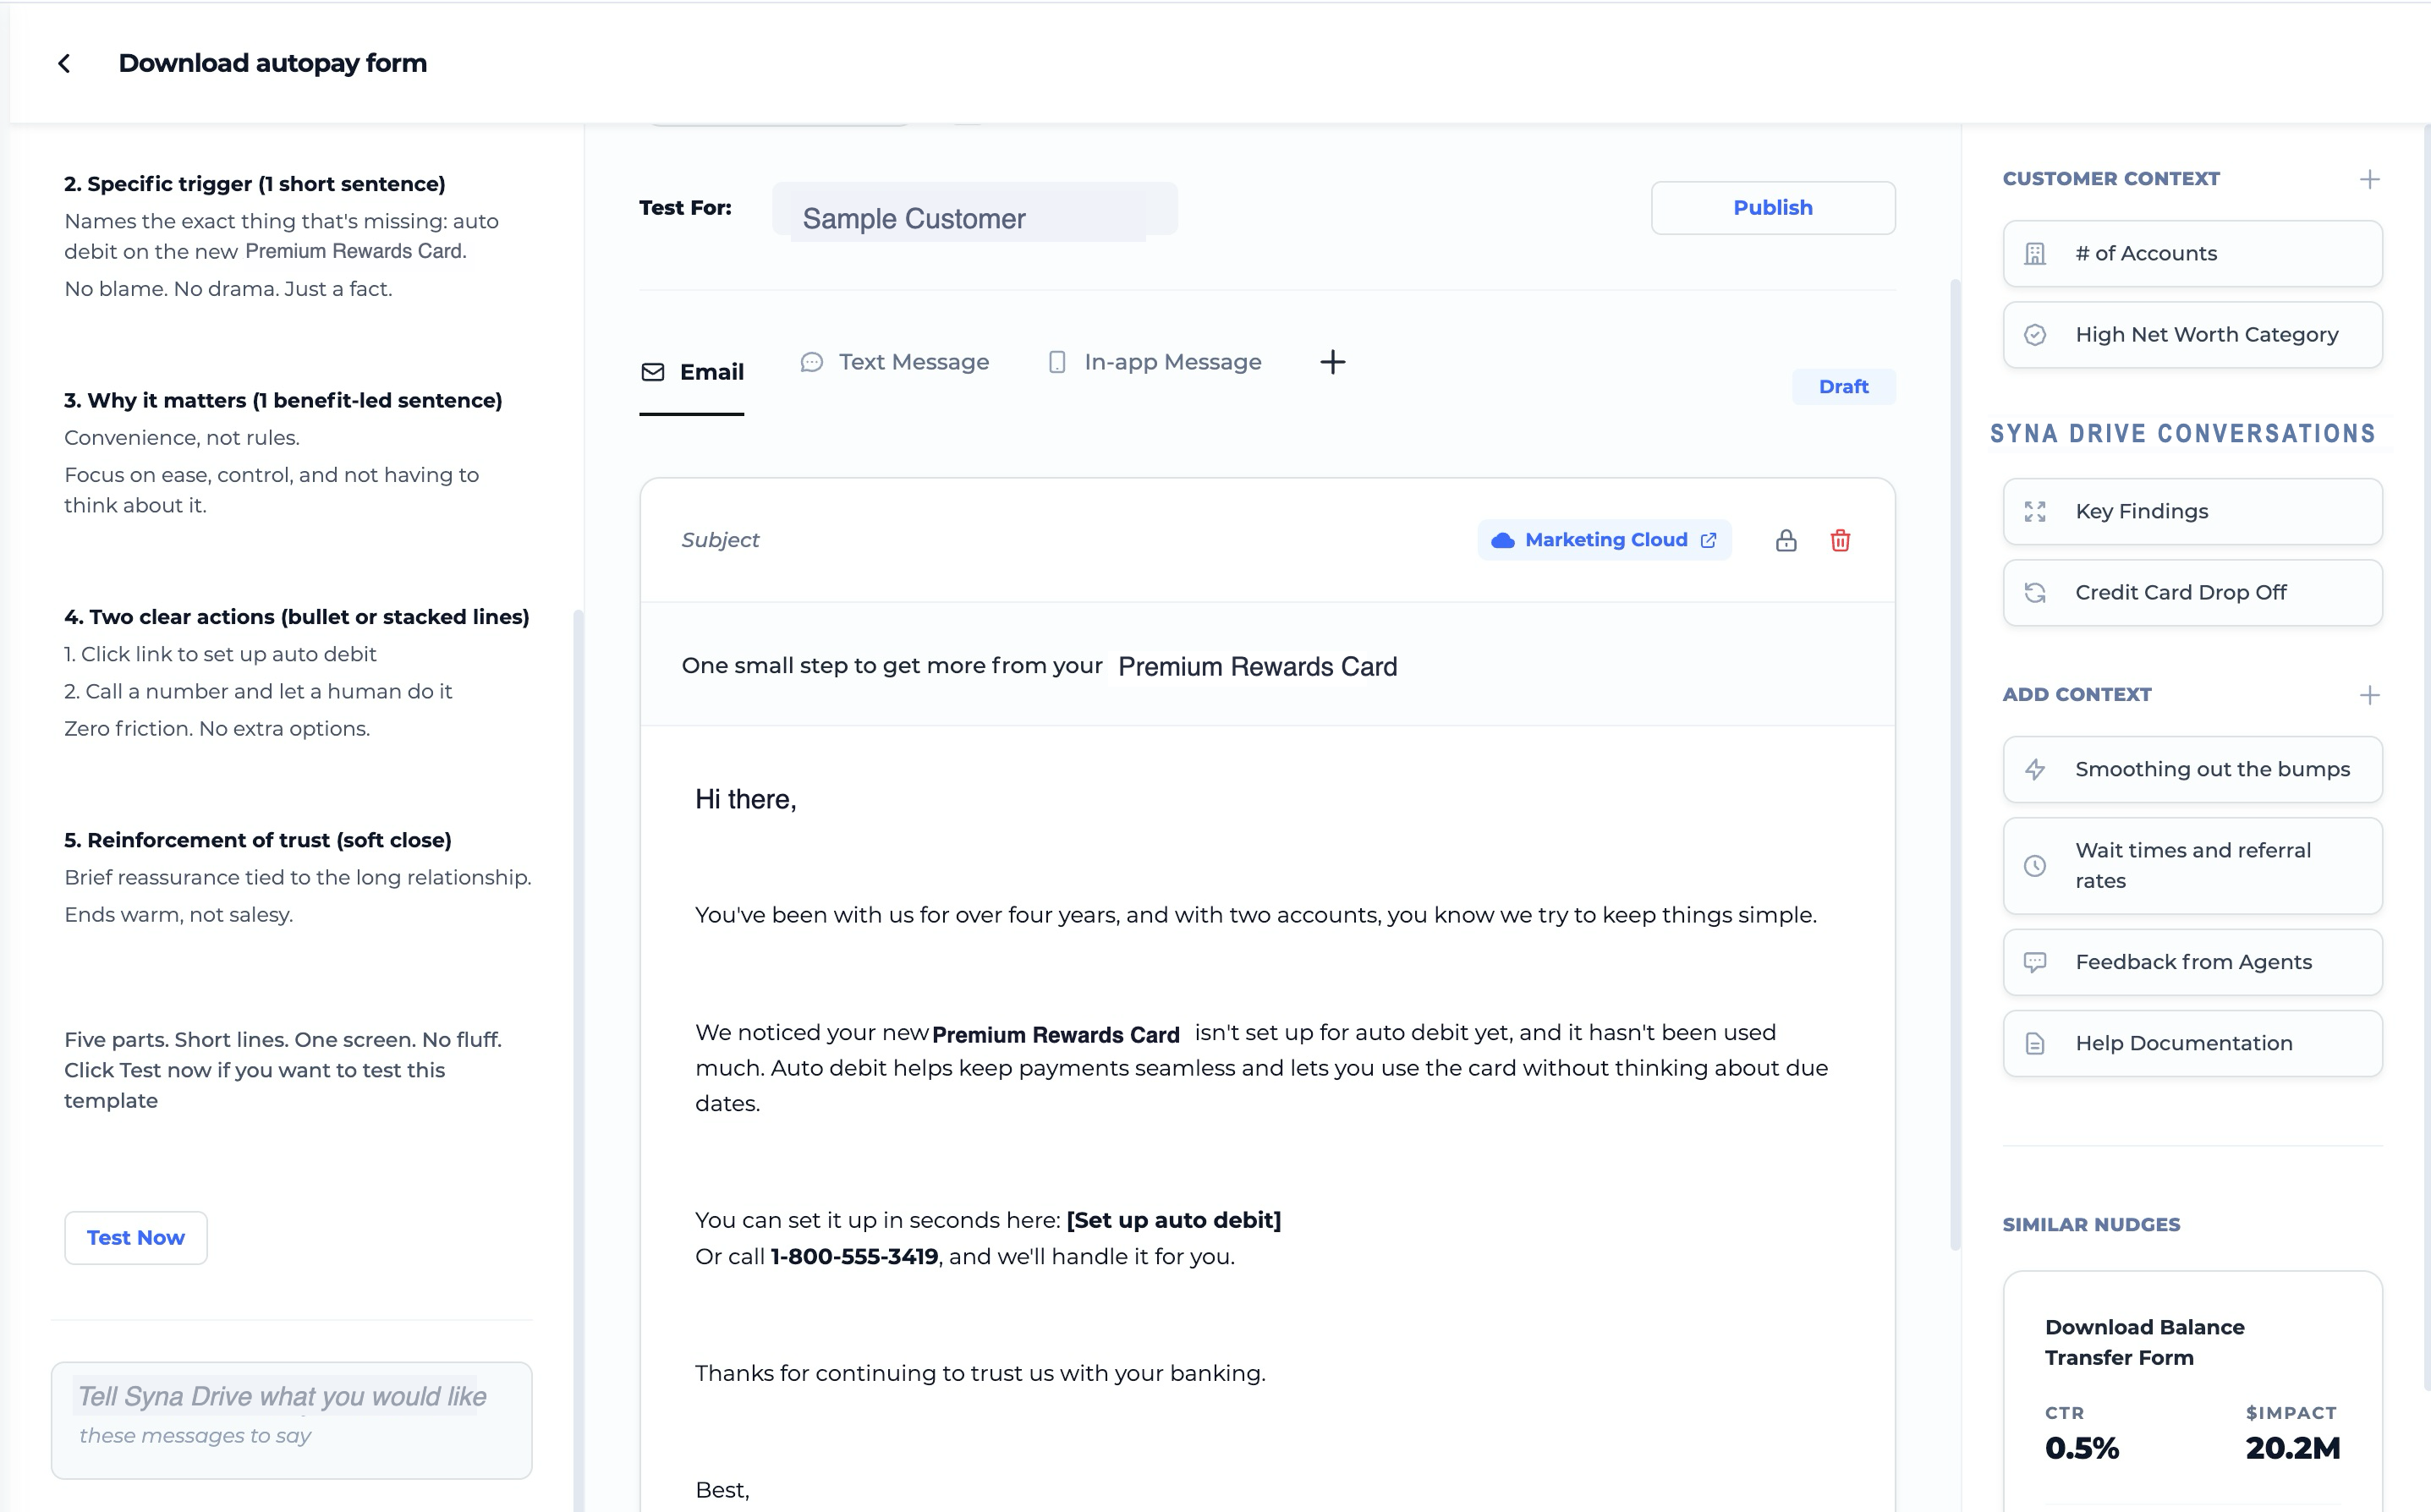Click the Test Now button
Image resolution: width=2431 pixels, height=1512 pixels.
[x=136, y=1238]
